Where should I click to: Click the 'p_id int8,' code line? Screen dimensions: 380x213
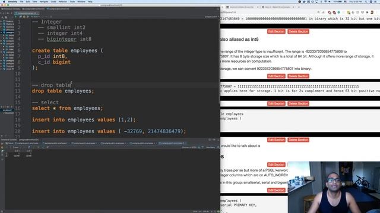pos(52,56)
